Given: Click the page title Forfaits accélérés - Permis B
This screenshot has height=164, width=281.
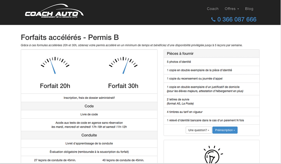Looking at the screenshot, I should 70,37.
